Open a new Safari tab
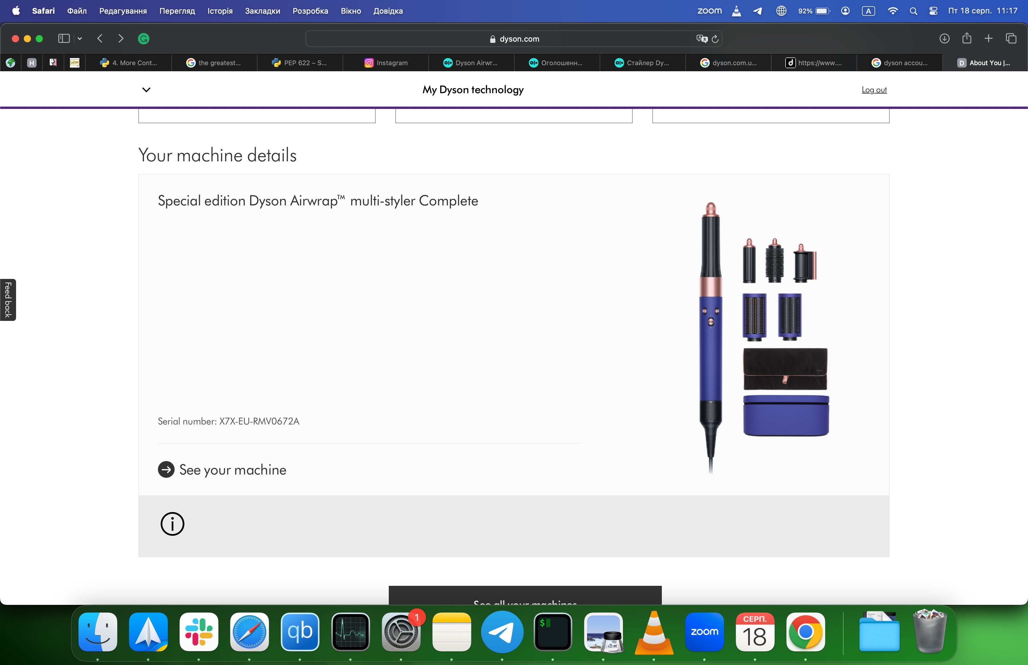 point(988,38)
